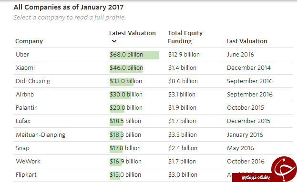Sort by Company column header
The height and width of the screenshot is (182, 297).
(29, 41)
